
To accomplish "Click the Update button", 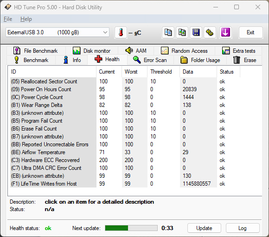I will (204, 228).
